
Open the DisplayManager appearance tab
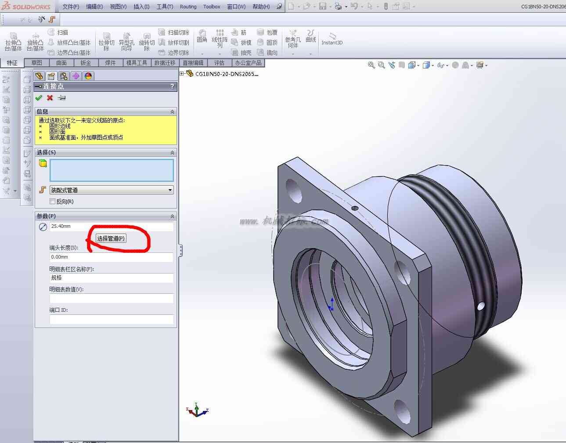tap(88, 76)
